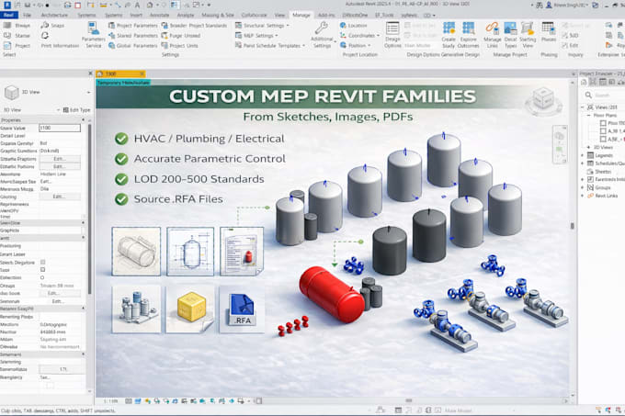625x416 pixels.
Task: Switch to the Architecture tab
Action: [54, 15]
